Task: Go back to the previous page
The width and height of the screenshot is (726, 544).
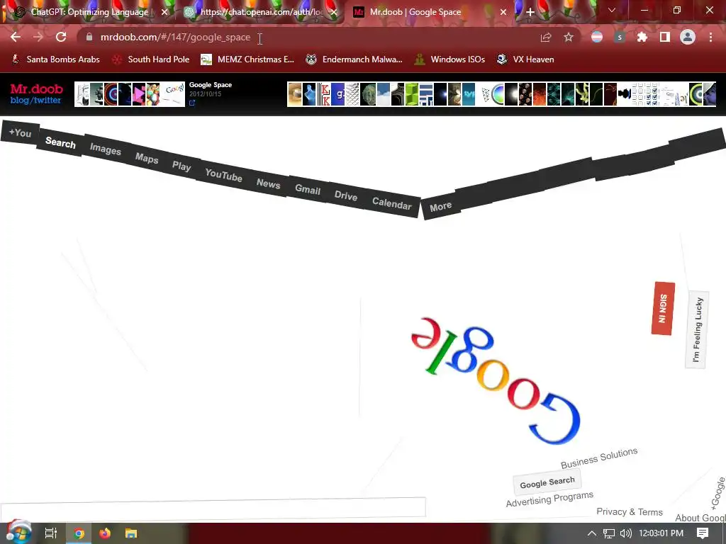Action: point(16,37)
